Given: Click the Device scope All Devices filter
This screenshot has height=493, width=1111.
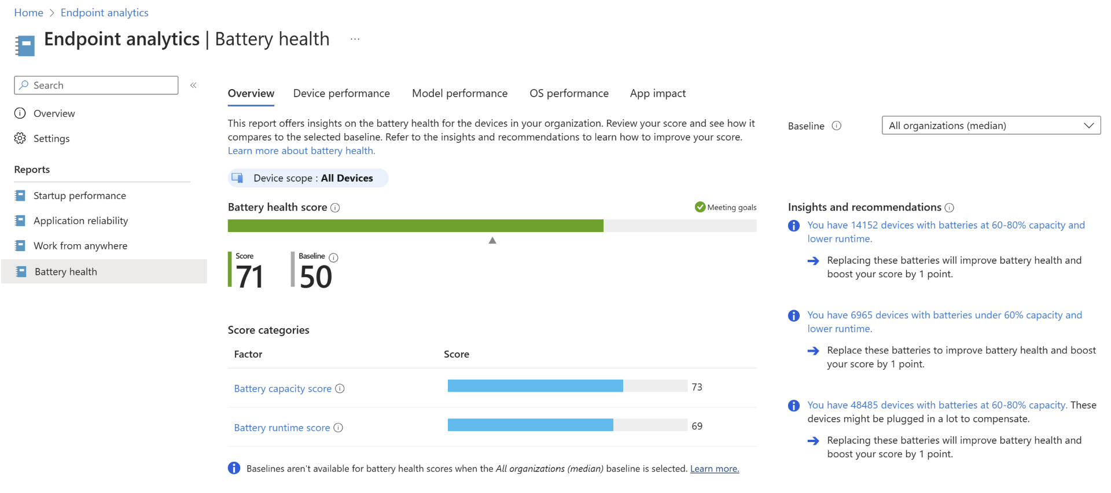Looking at the screenshot, I should click(x=308, y=178).
